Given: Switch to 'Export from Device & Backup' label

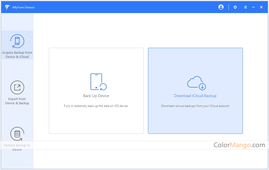Looking at the screenshot, I should (17, 101).
